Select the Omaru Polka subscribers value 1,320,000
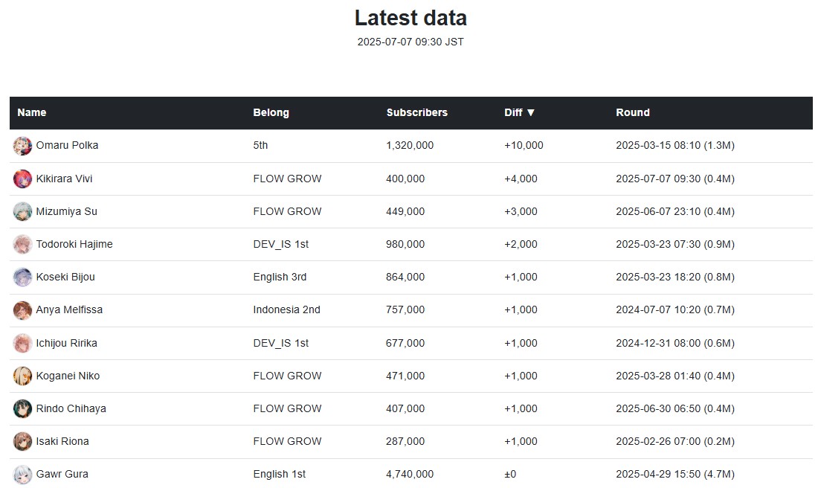Viewport: 821px width, 488px height. point(410,145)
